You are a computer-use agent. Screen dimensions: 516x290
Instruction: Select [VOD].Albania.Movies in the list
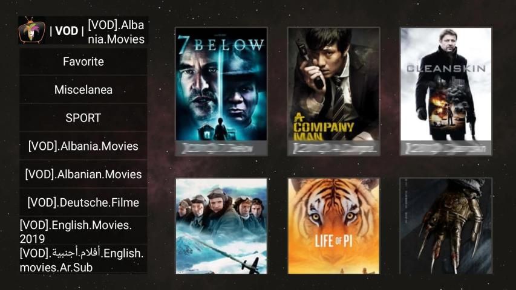[83, 146]
